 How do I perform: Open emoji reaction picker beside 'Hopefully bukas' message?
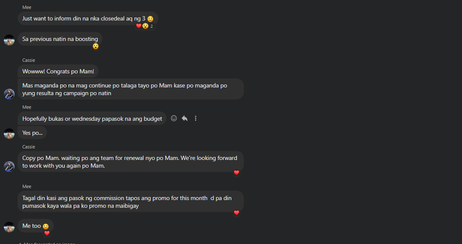(174, 118)
